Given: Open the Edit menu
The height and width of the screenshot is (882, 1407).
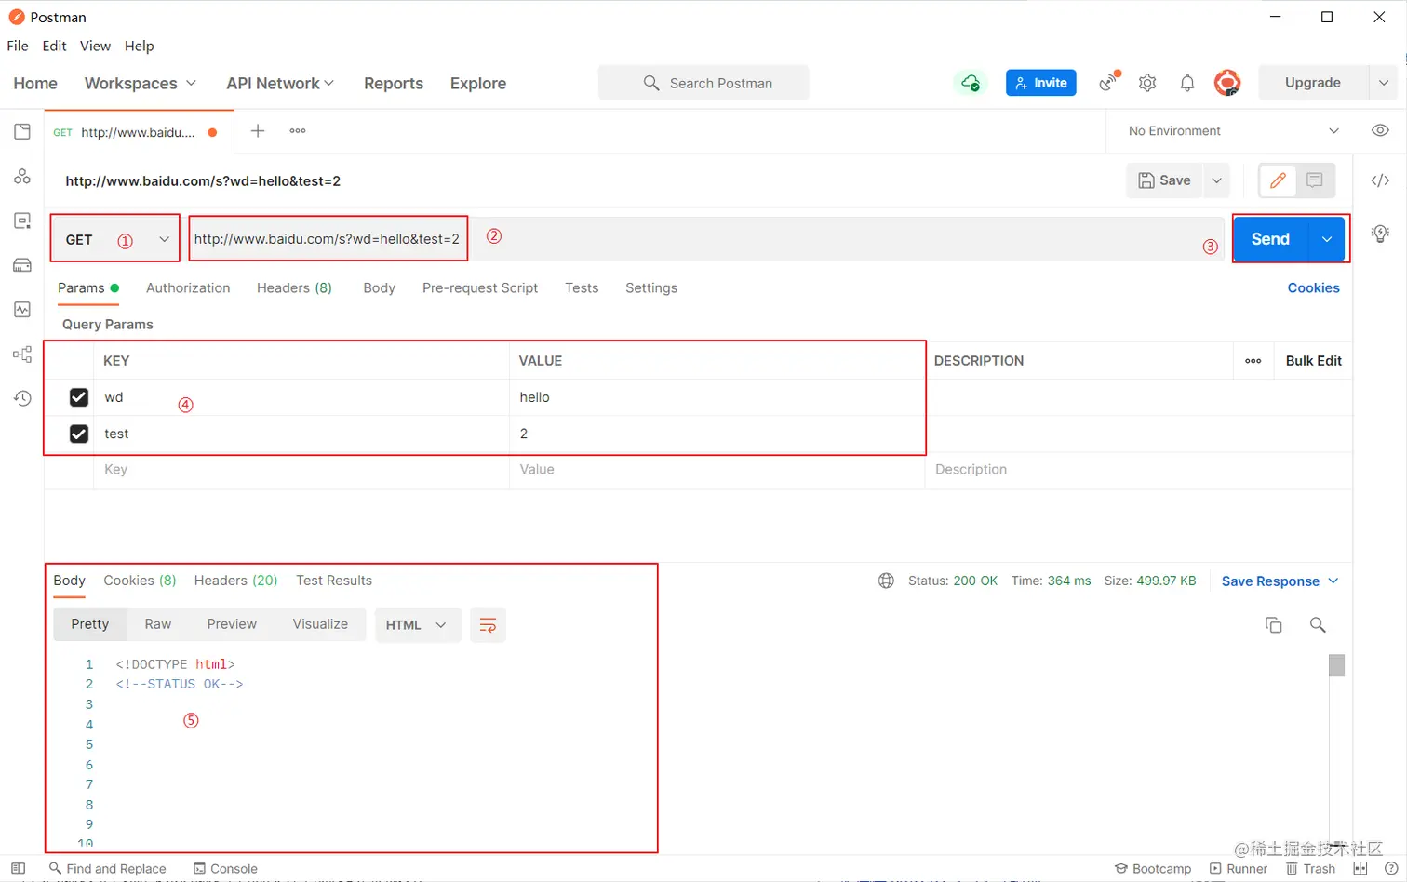Looking at the screenshot, I should click(x=54, y=46).
